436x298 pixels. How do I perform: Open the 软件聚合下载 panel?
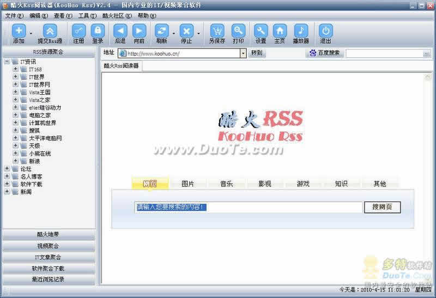pyautogui.click(x=49, y=269)
